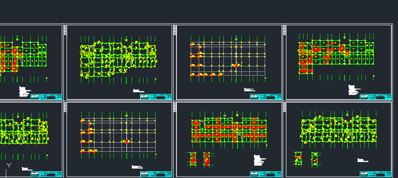Pick the left small detail in the lower-right sheet
Screen dimensions: 398x178
[x=298, y=158]
